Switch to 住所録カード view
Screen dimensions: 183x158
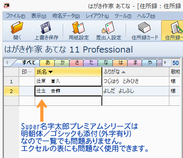145,31
